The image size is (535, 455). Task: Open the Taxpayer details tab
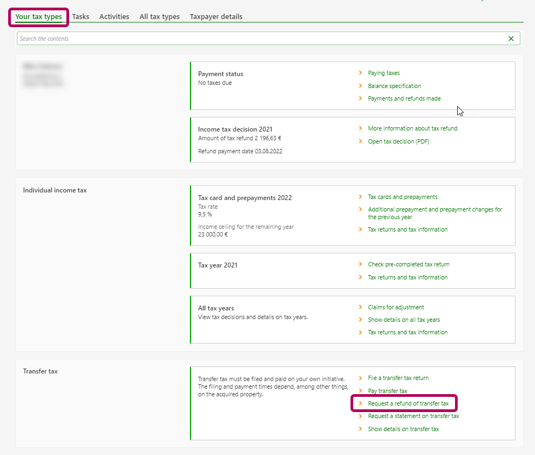(216, 17)
